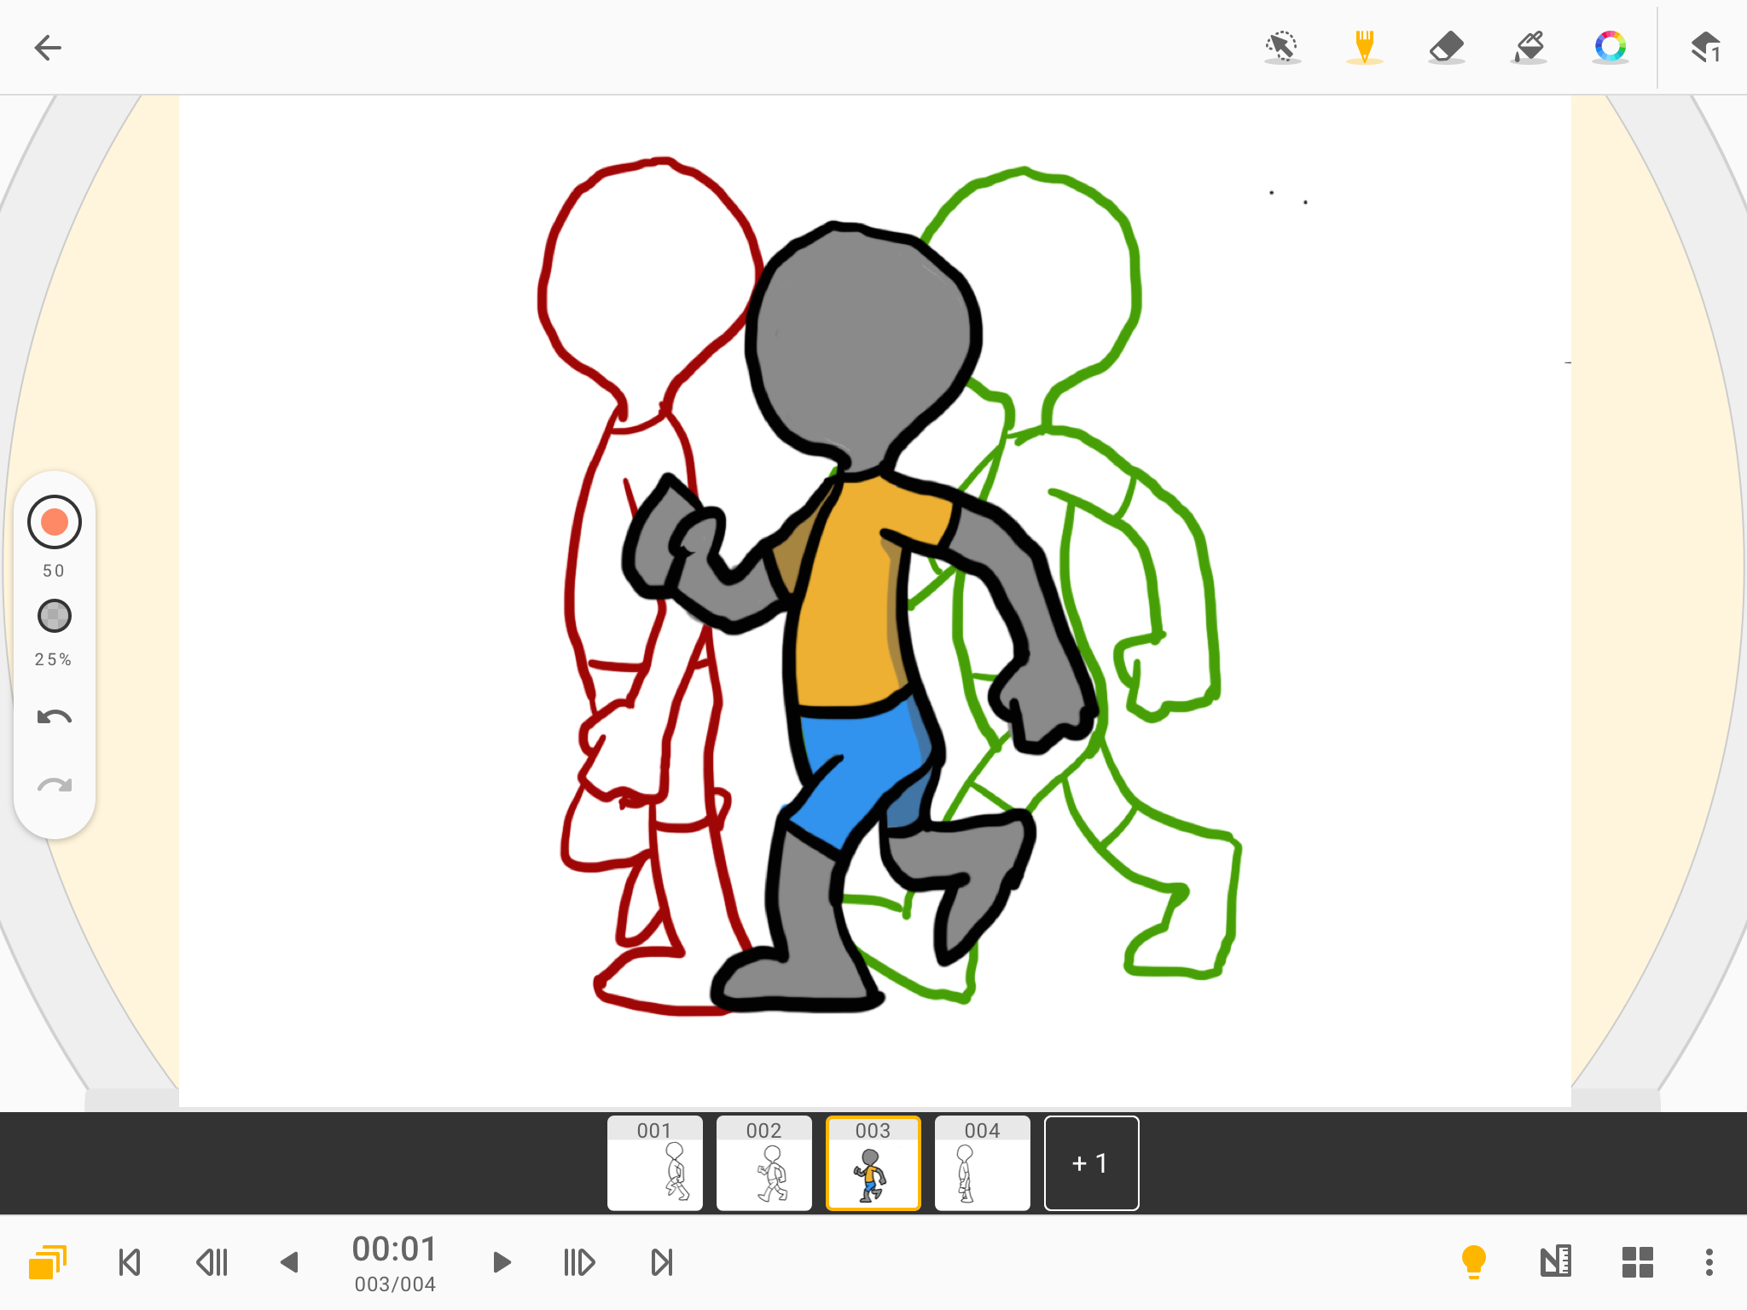
Task: Step forward one frame
Action: [x=580, y=1262]
